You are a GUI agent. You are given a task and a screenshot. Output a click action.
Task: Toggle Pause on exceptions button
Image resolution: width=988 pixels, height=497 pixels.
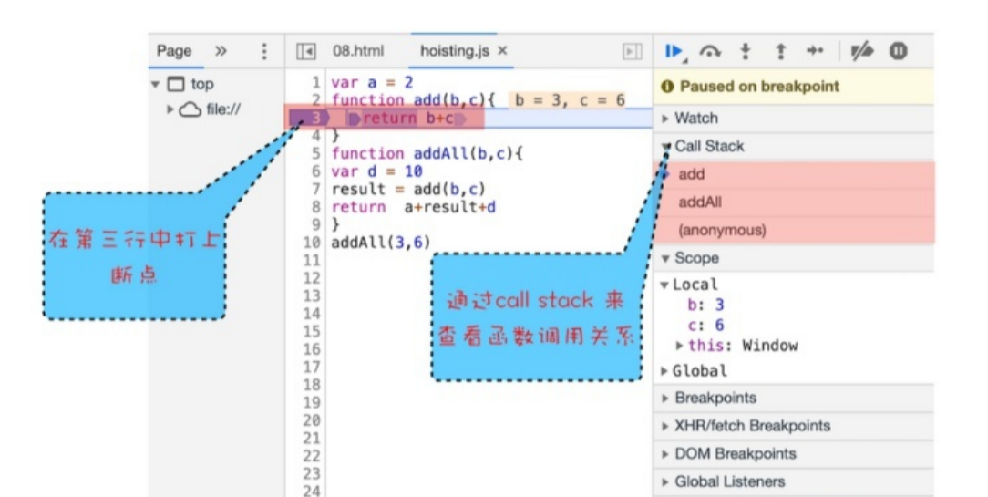(898, 51)
